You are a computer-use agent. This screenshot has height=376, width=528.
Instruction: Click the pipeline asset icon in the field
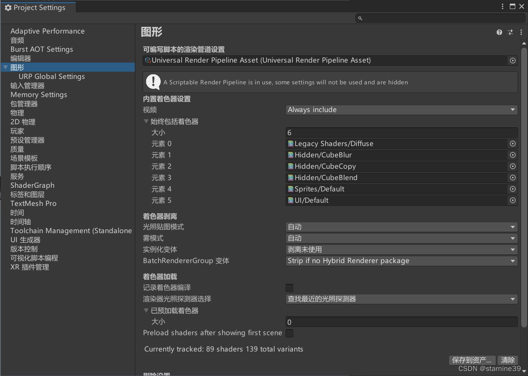point(148,60)
